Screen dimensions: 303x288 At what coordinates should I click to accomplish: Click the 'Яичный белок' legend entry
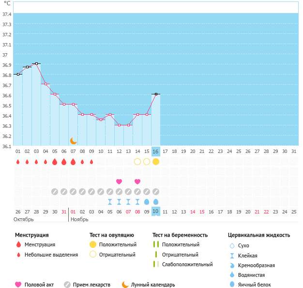click(x=255, y=285)
